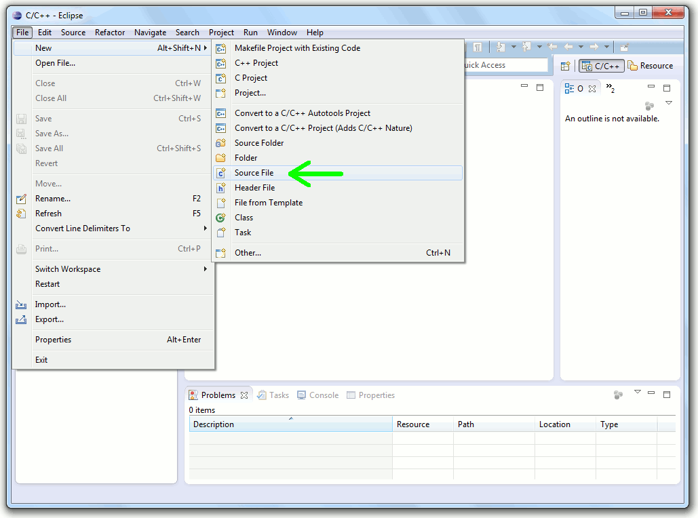Viewport: 698px width, 518px height.
Task: Click the Rename pencil icon
Action: pos(21,199)
